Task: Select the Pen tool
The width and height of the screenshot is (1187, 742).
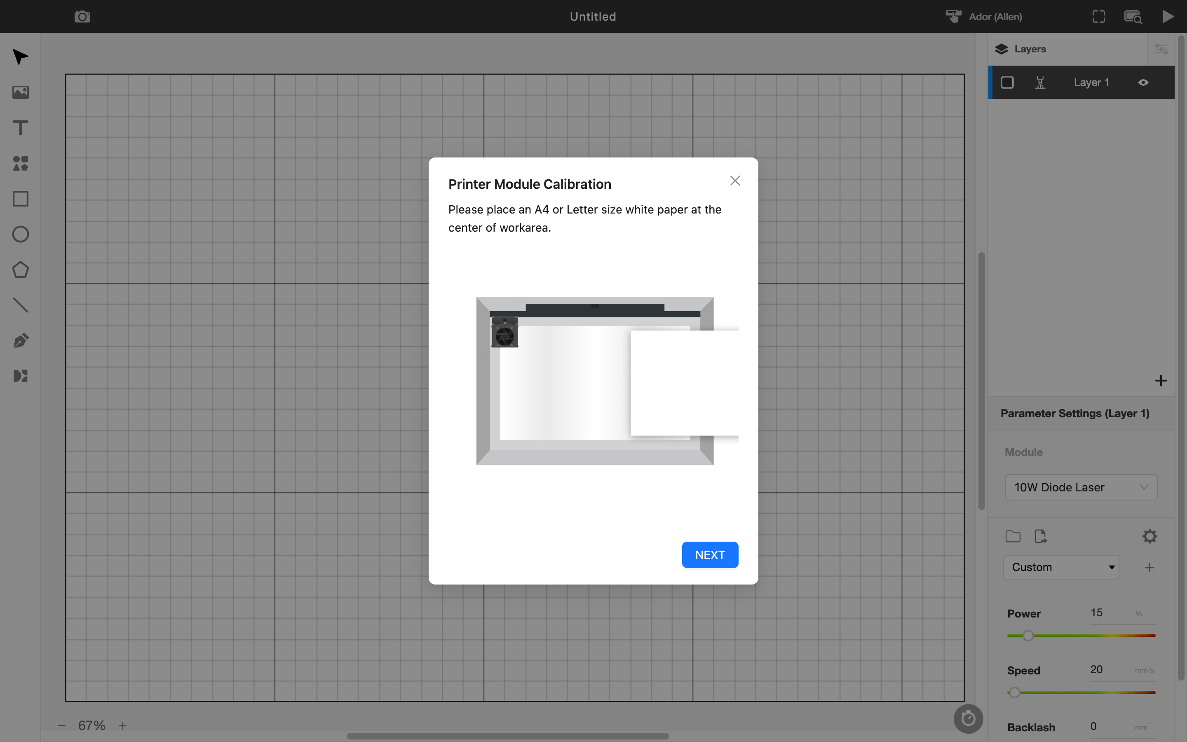Action: point(20,340)
